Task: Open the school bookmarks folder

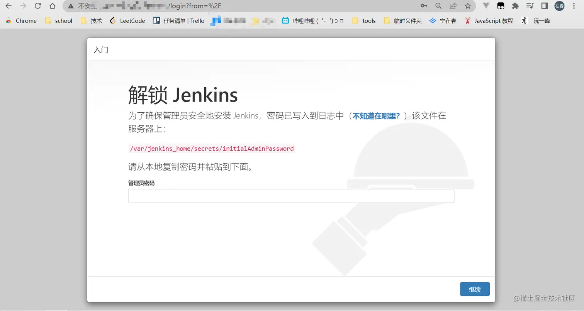Action: pyautogui.click(x=59, y=21)
